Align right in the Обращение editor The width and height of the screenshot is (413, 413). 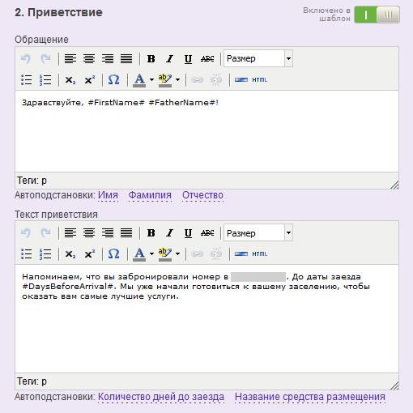[x=108, y=58]
